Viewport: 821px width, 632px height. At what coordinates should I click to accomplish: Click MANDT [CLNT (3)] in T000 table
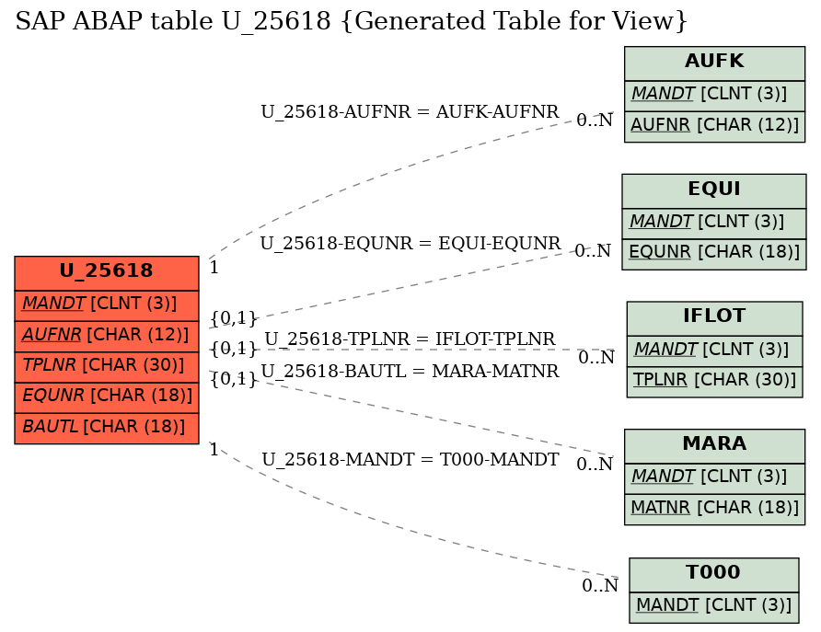tap(713, 607)
